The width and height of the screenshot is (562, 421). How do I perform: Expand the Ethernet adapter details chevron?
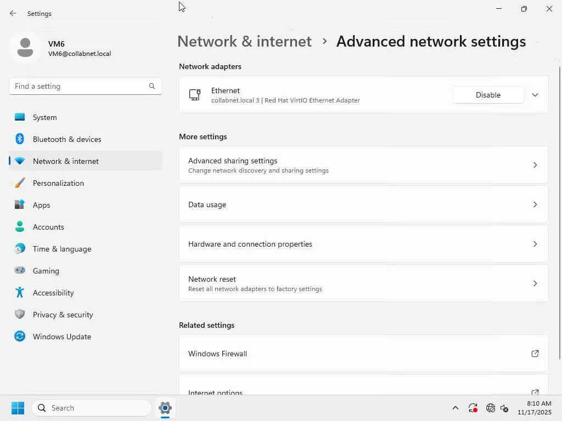click(x=535, y=95)
